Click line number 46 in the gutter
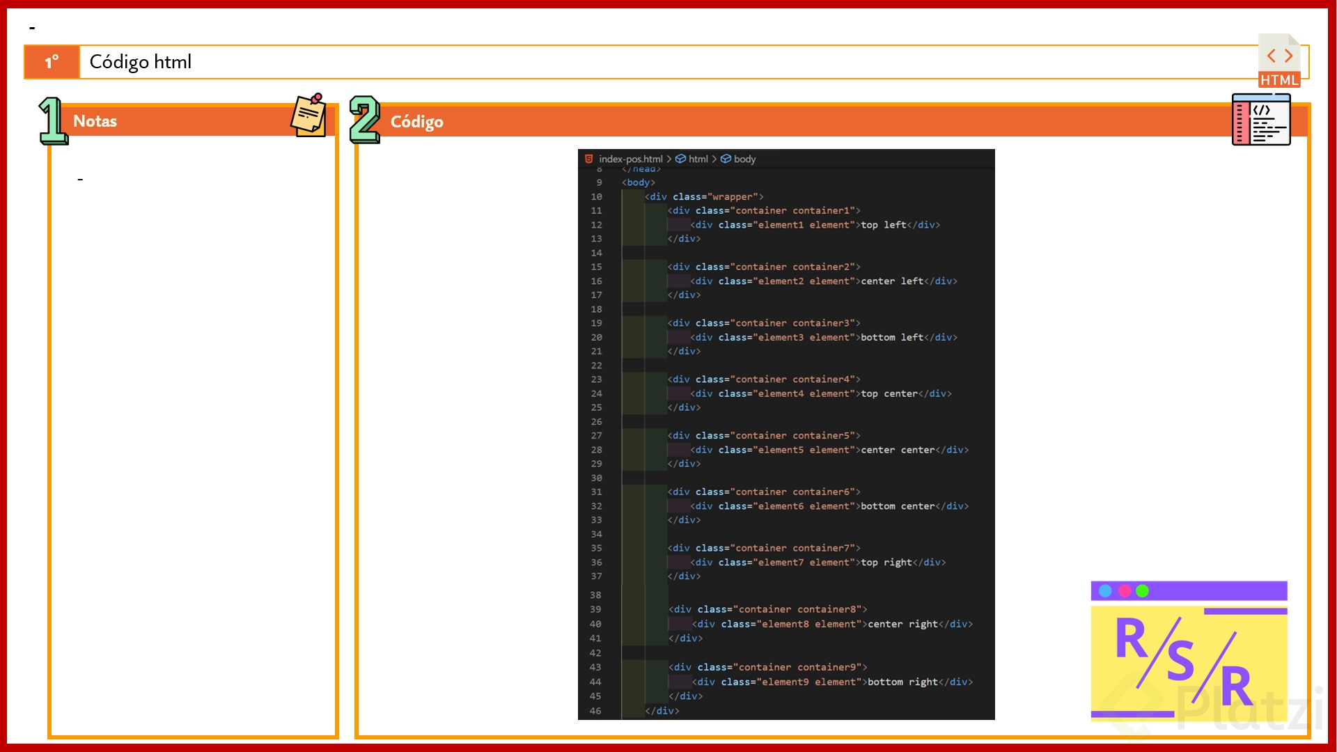 595,711
